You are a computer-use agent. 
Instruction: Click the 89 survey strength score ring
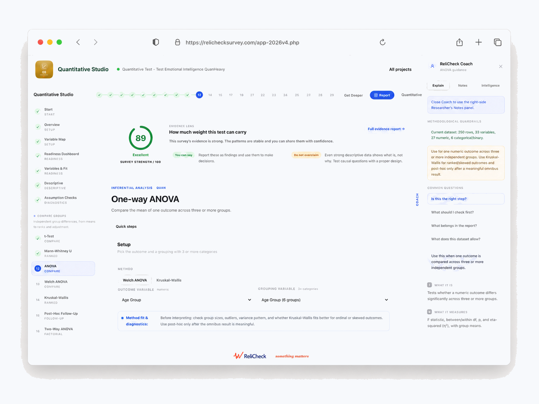tap(141, 138)
